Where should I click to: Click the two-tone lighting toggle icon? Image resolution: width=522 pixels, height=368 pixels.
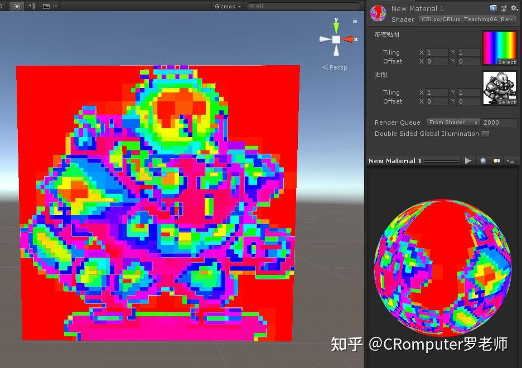pos(496,161)
